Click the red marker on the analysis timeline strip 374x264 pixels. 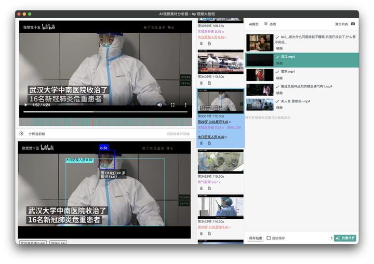point(92,122)
